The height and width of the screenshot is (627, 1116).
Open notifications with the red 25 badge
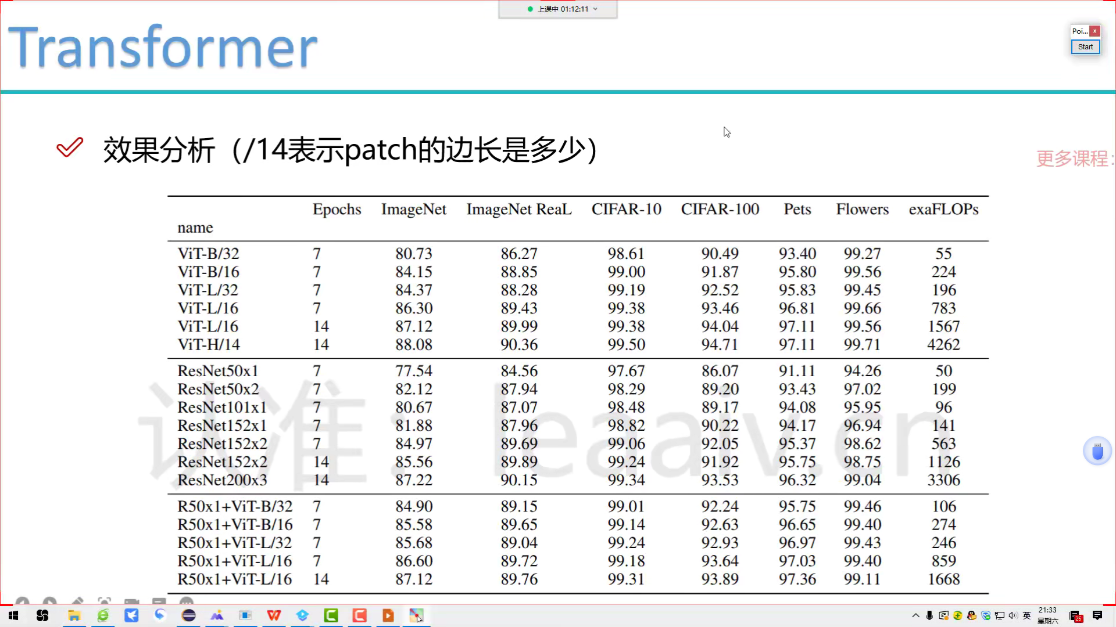1075,616
